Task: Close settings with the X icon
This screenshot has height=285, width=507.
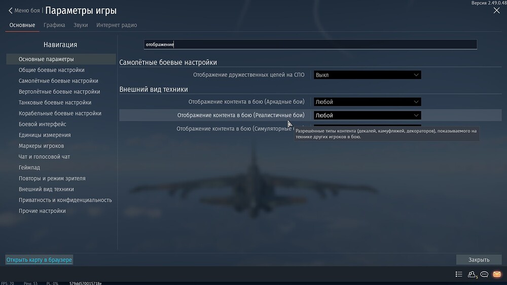Action: [x=496, y=11]
